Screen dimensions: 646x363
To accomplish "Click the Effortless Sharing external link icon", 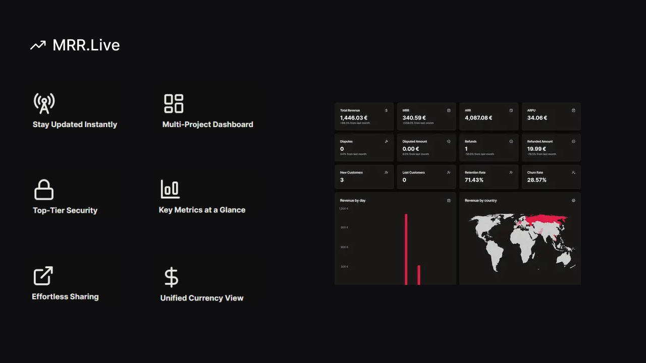I will tap(43, 276).
